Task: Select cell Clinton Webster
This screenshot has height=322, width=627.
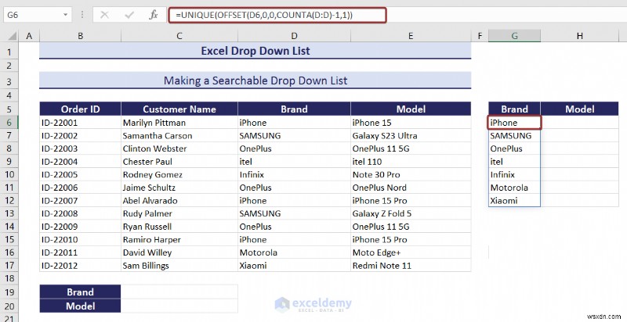Action: 179,148
